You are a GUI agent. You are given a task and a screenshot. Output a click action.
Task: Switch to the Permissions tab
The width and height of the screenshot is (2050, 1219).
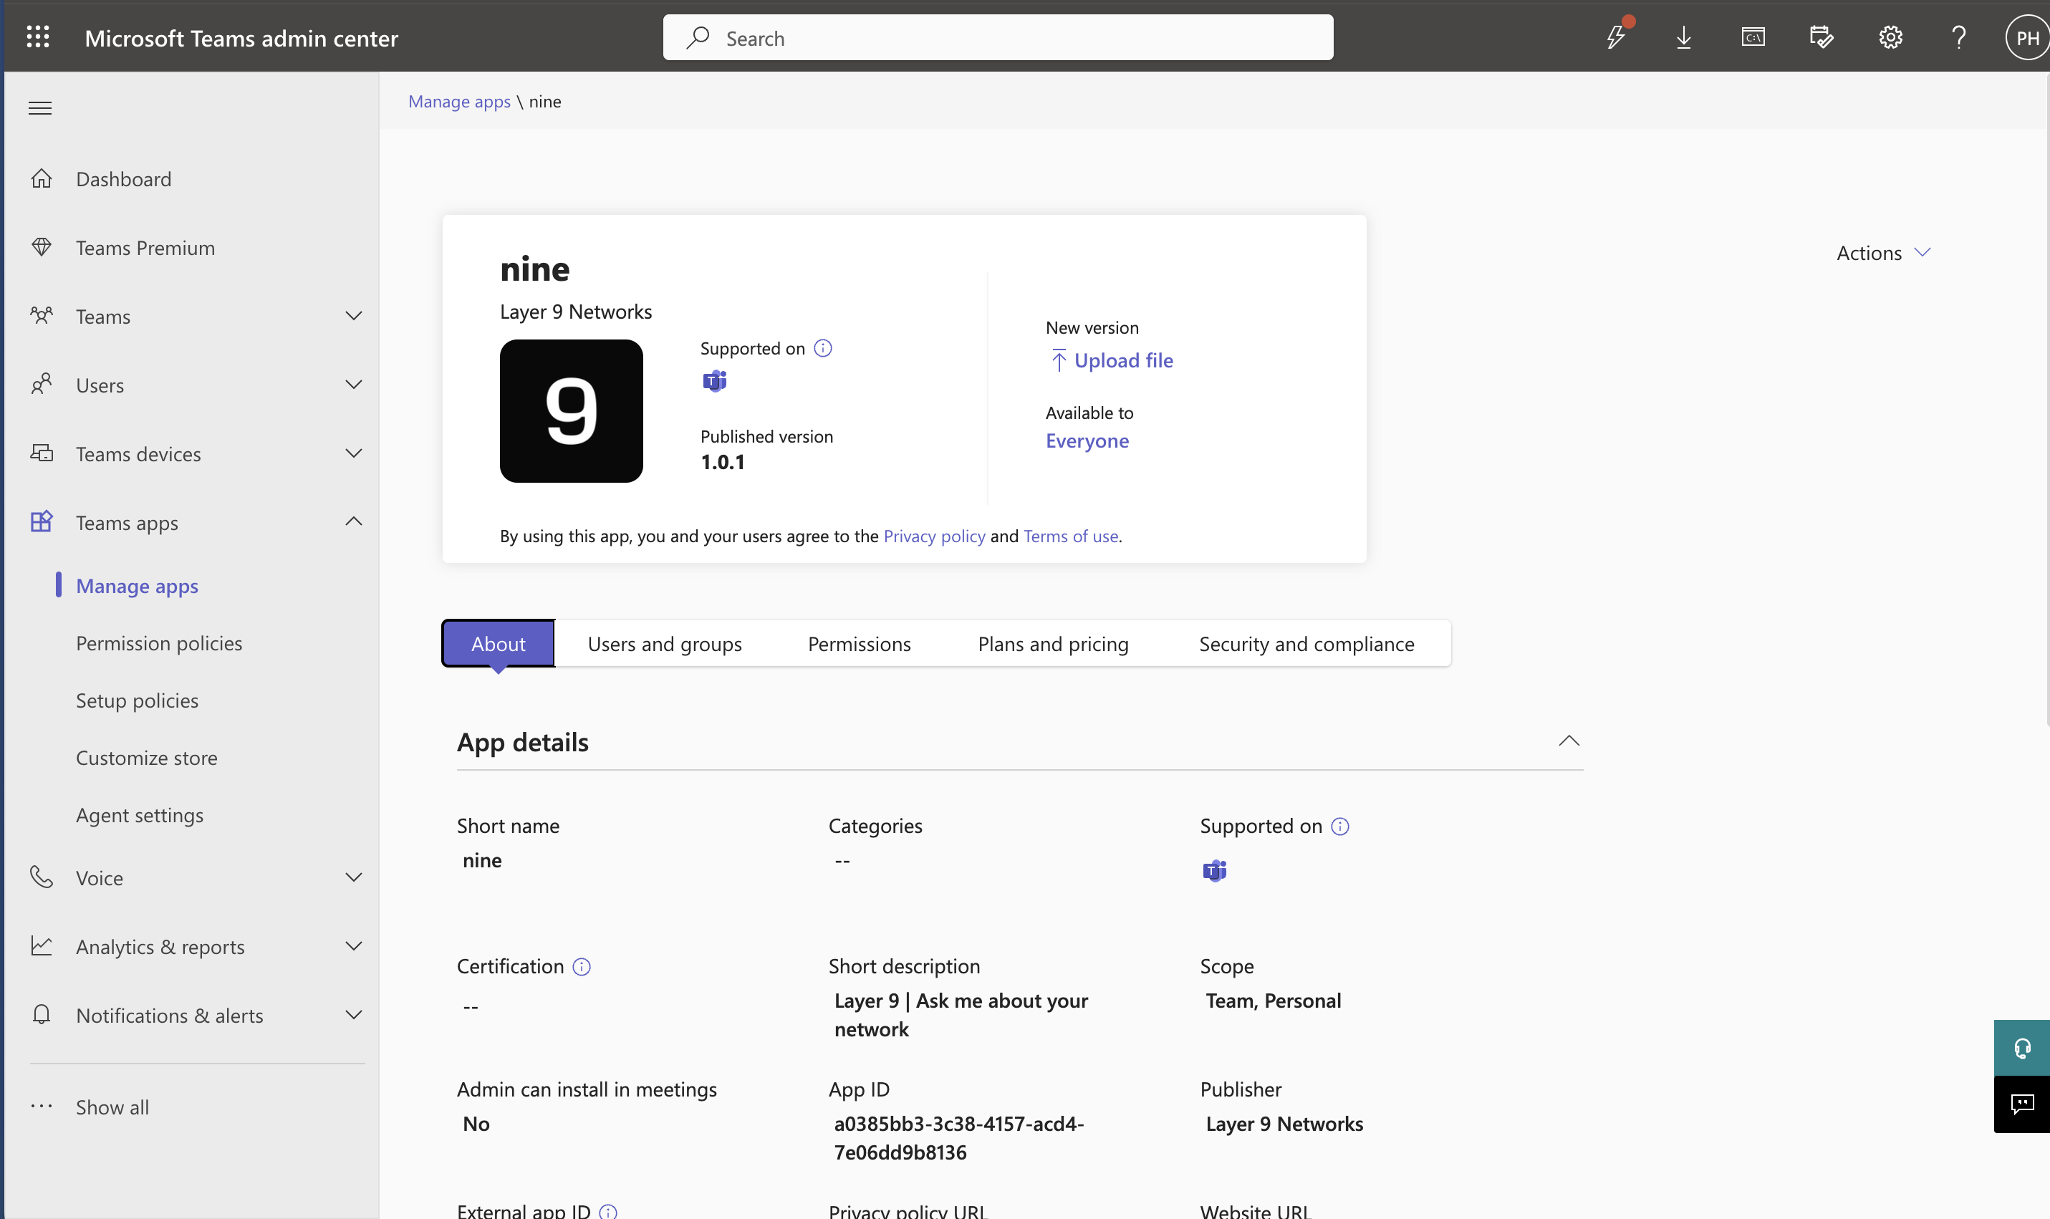coord(859,643)
